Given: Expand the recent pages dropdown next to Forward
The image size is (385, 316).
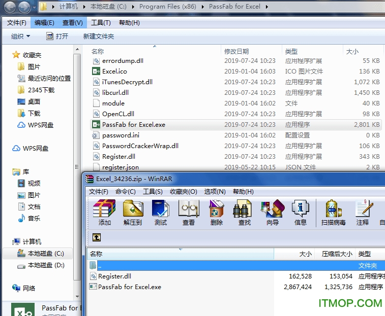Looking at the screenshot, I should tap(35, 8).
